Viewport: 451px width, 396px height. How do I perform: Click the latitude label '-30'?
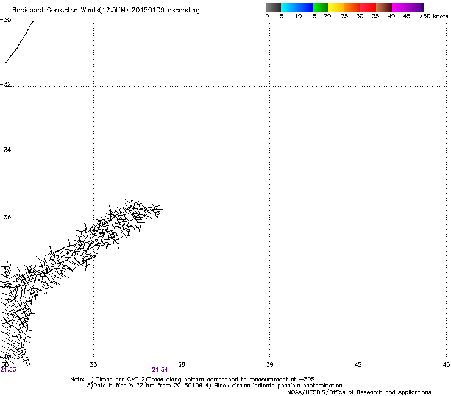click(x=5, y=20)
